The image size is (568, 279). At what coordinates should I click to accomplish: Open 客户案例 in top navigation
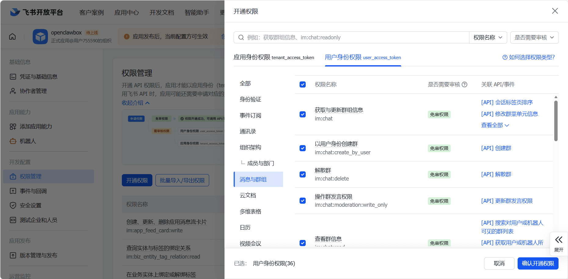pos(92,13)
